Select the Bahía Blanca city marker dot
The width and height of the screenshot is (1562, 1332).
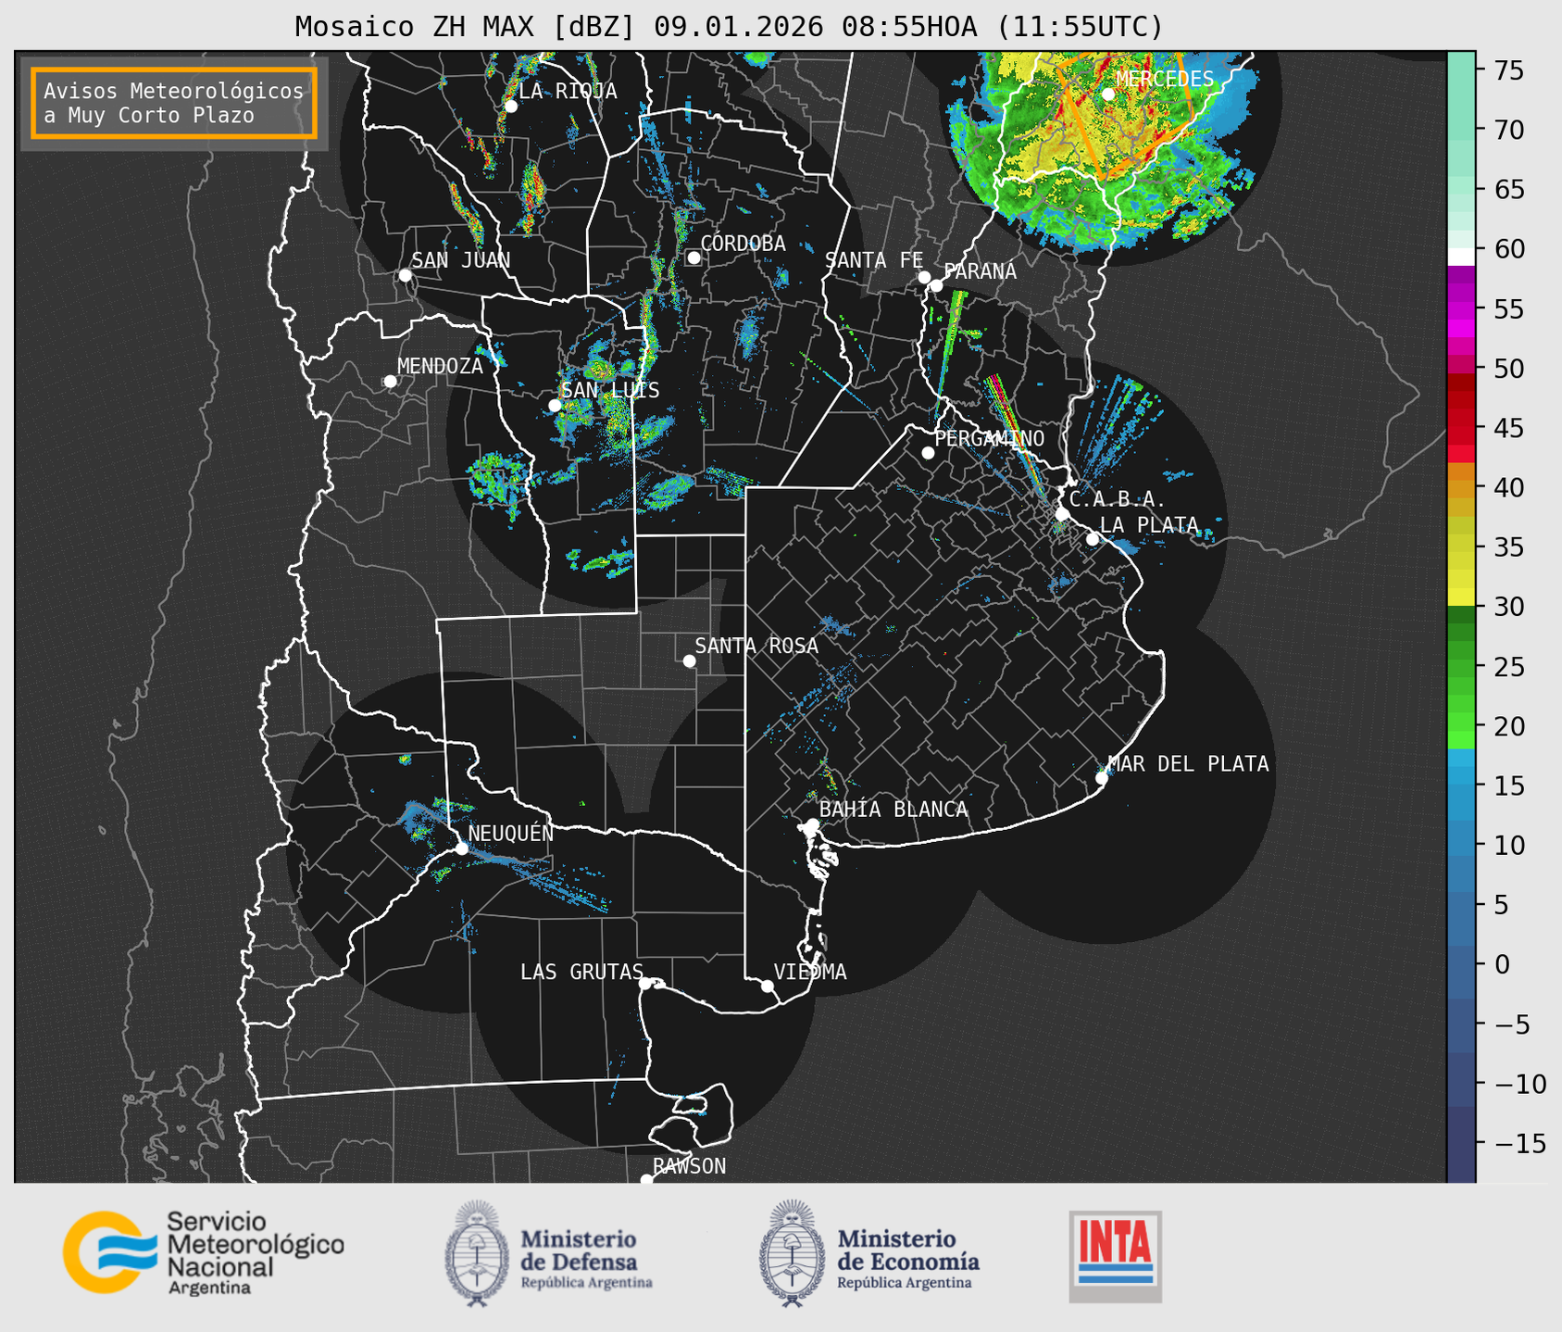point(812,824)
